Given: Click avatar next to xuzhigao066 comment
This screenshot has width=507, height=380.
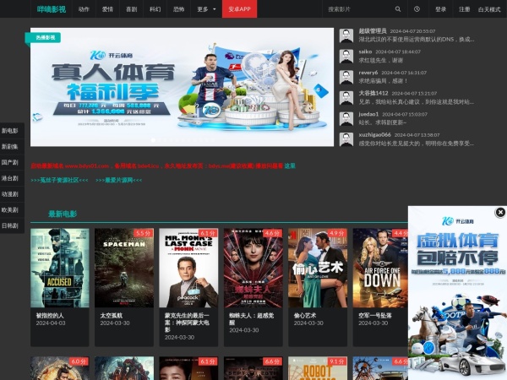Looking at the screenshot, I should point(346,139).
